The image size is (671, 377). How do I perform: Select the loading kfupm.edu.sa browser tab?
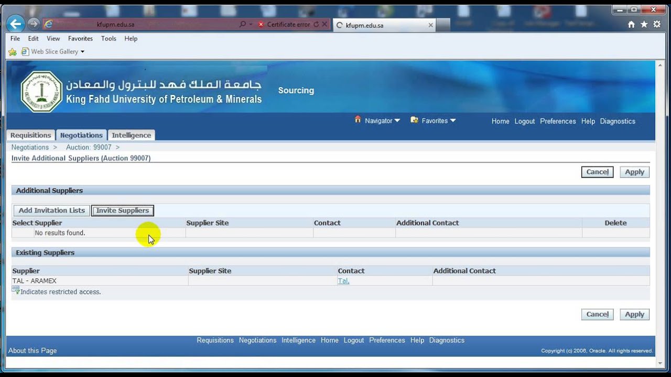(x=385, y=25)
